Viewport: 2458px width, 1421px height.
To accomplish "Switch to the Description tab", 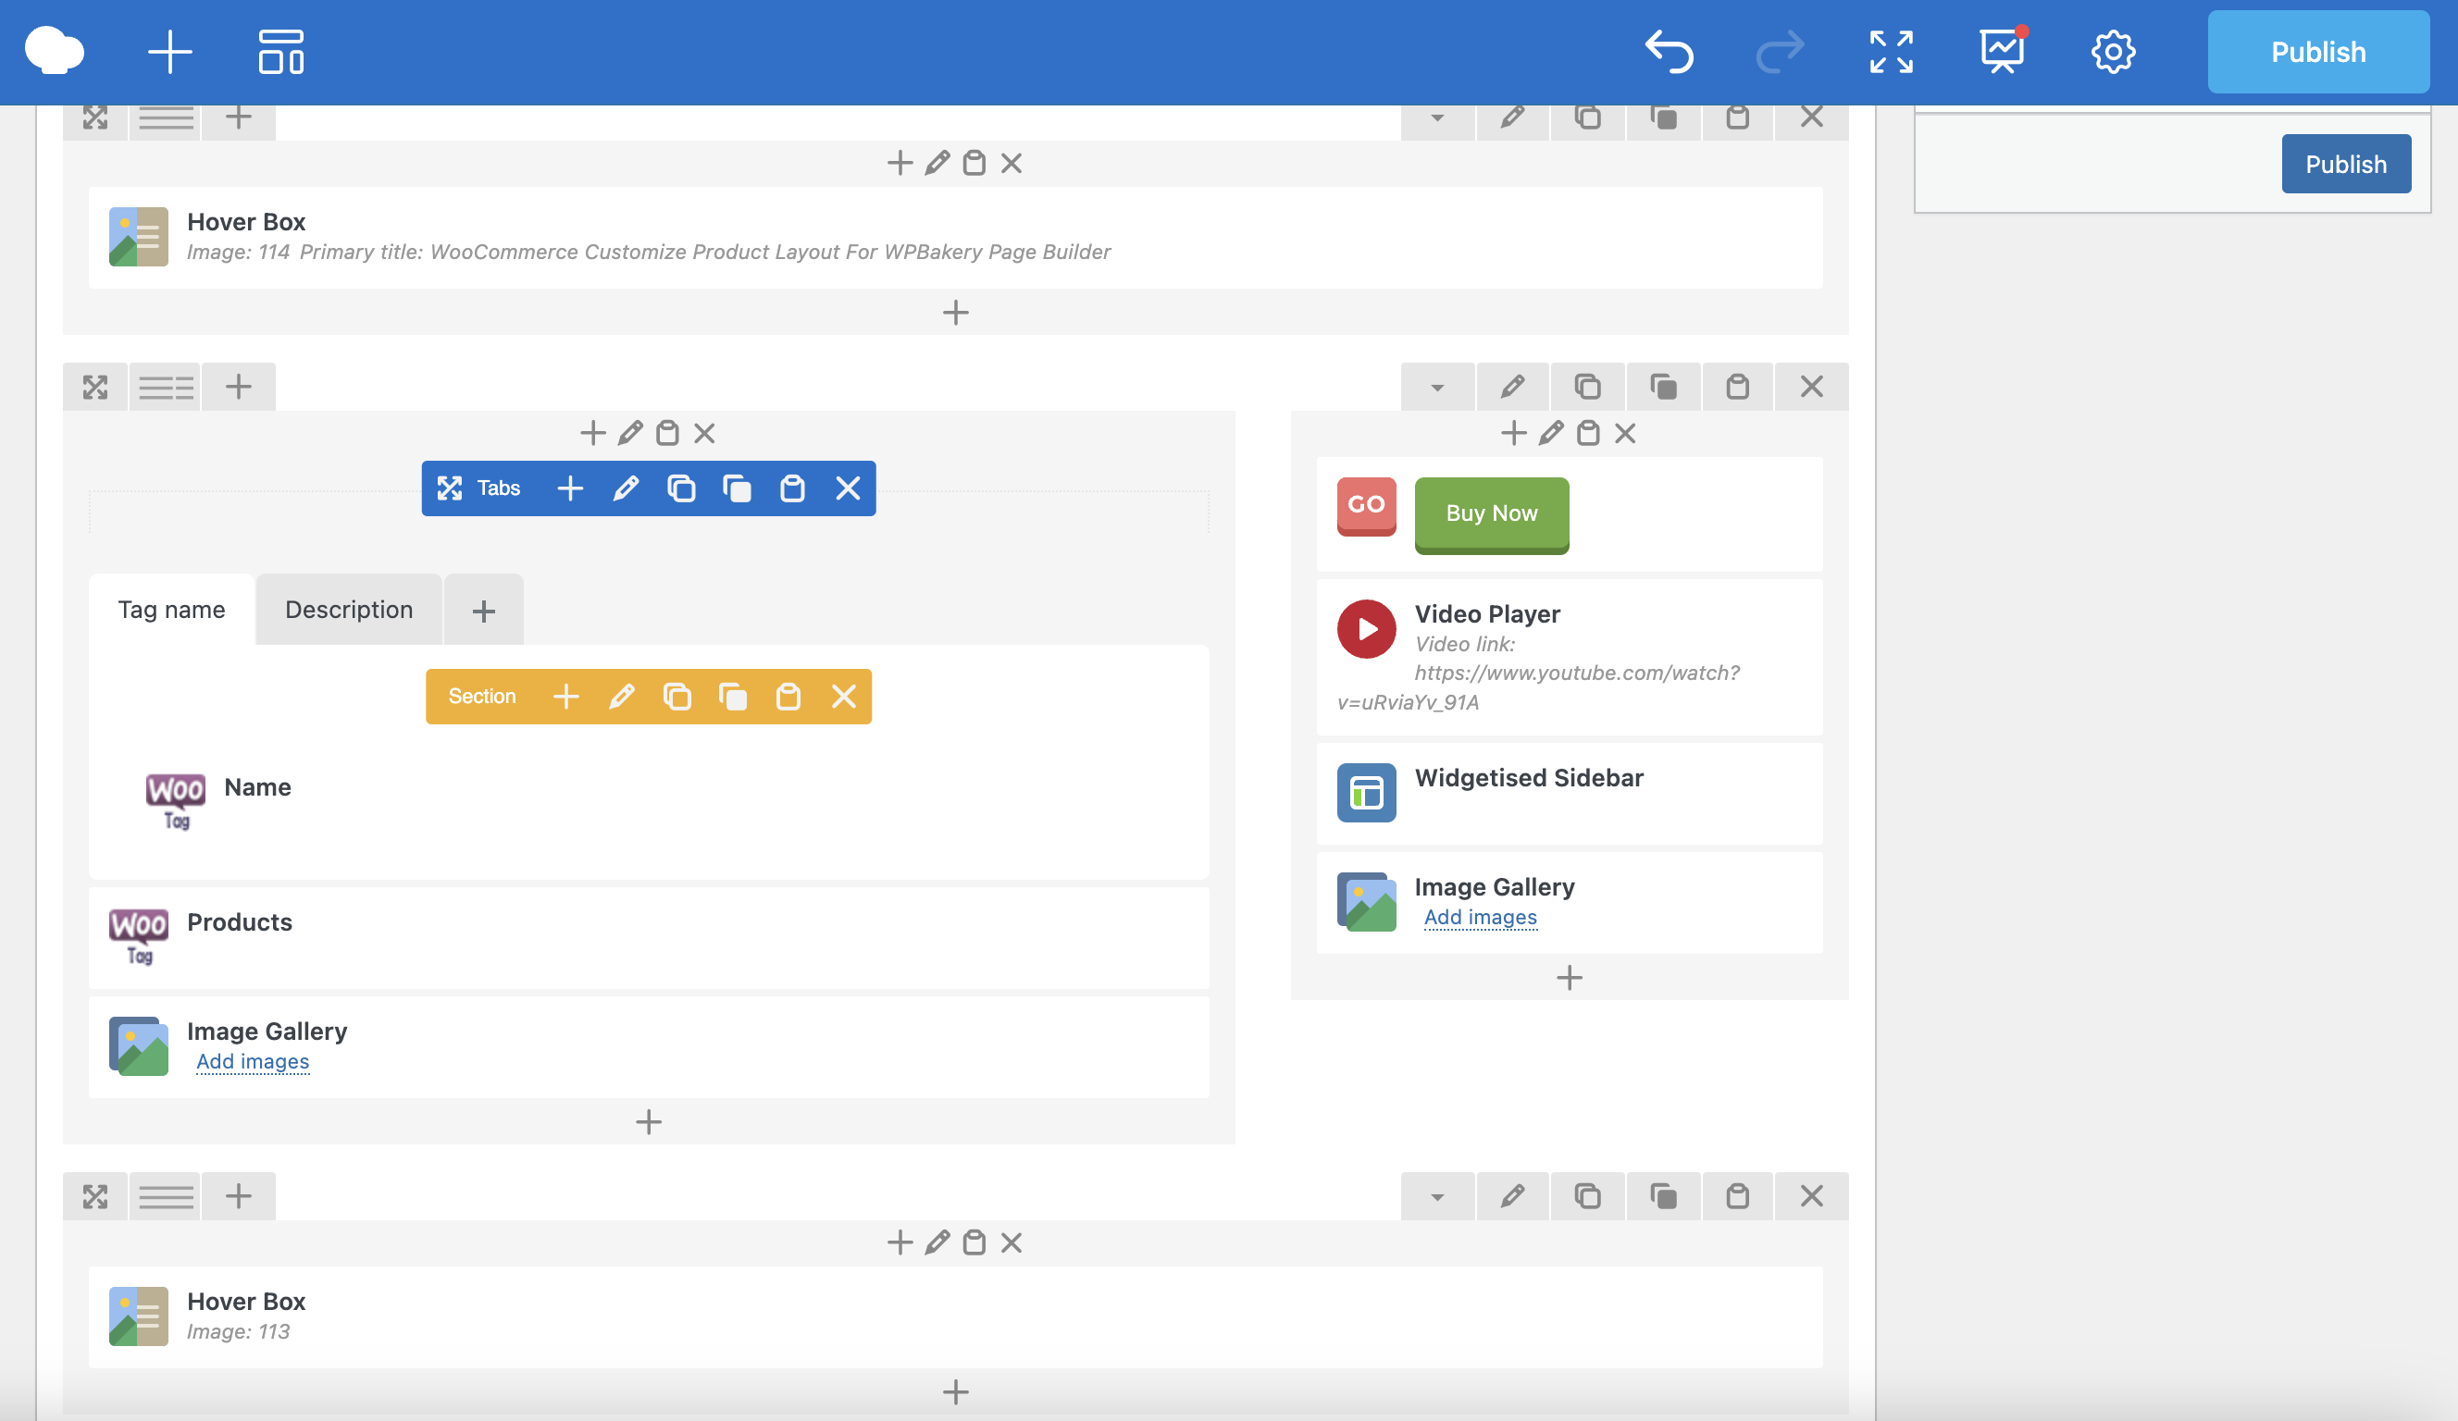I will point(348,610).
